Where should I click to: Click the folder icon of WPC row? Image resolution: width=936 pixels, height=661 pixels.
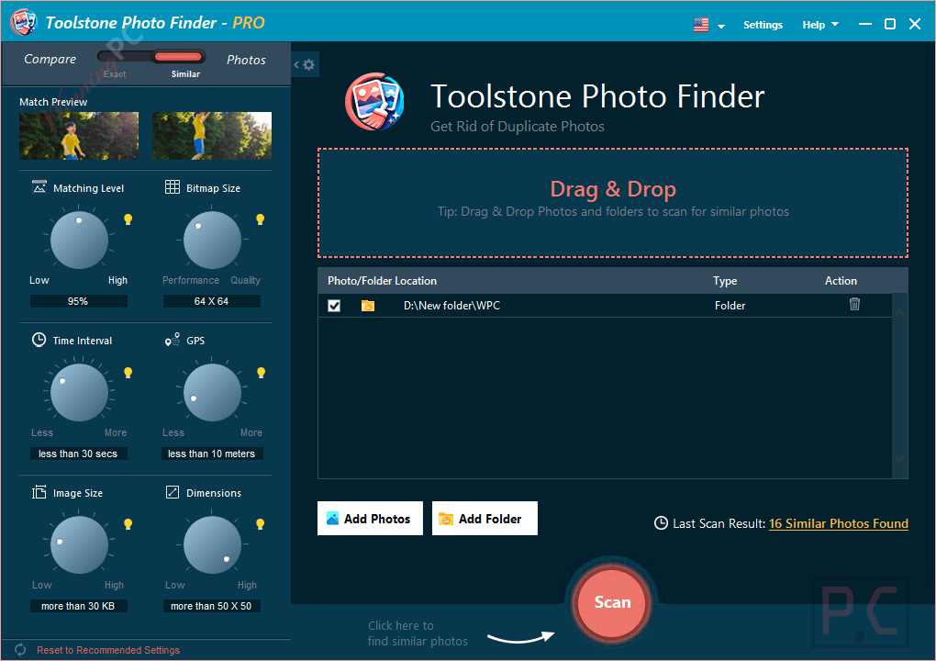[x=368, y=306]
